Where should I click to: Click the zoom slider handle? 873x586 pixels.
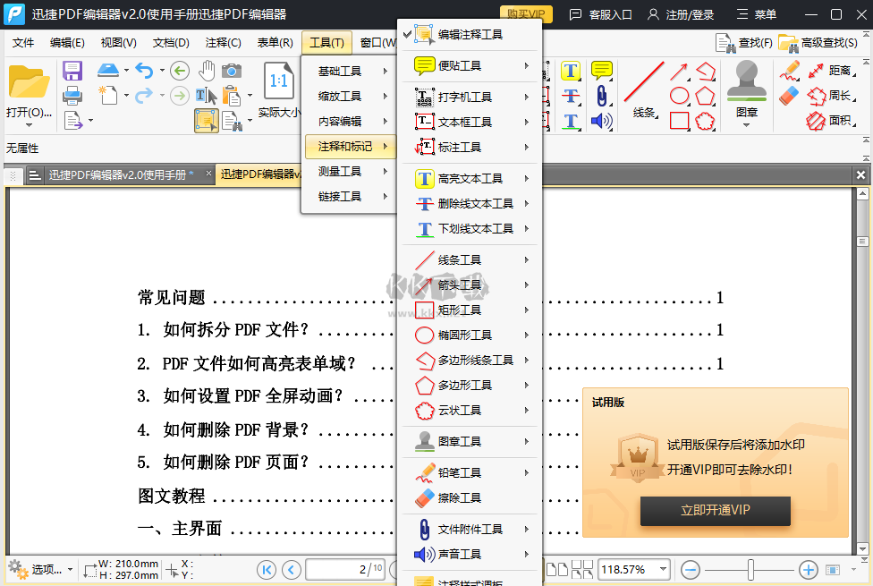[x=750, y=569]
